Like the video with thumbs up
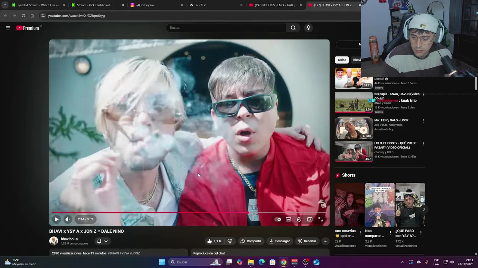 coord(214,241)
